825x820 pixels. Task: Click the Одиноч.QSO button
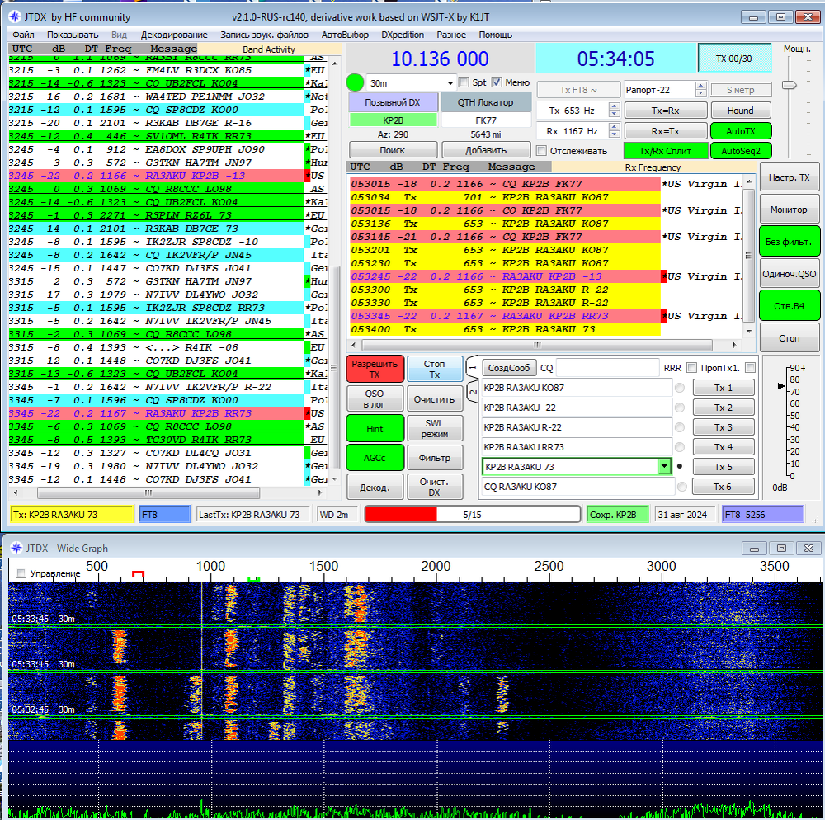pos(790,274)
